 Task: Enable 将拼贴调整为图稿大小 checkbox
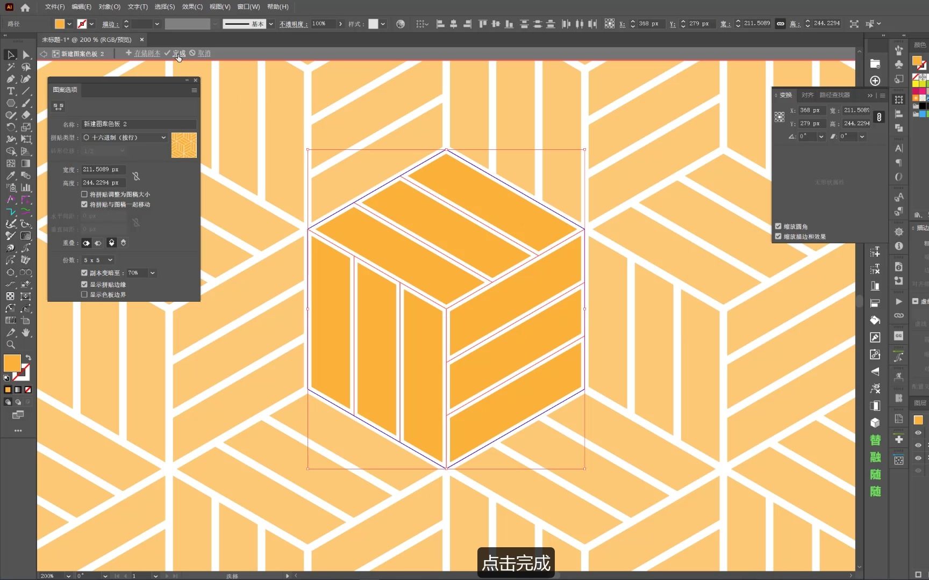(84, 194)
